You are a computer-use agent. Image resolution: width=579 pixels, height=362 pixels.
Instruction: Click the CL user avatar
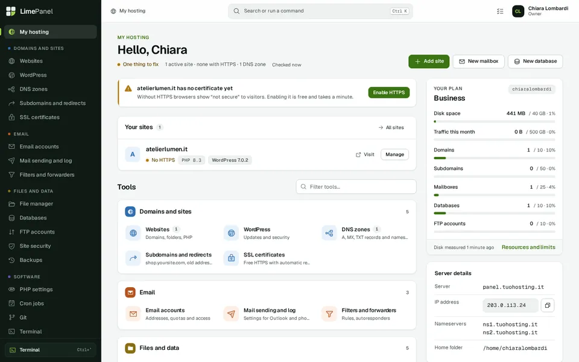point(518,11)
